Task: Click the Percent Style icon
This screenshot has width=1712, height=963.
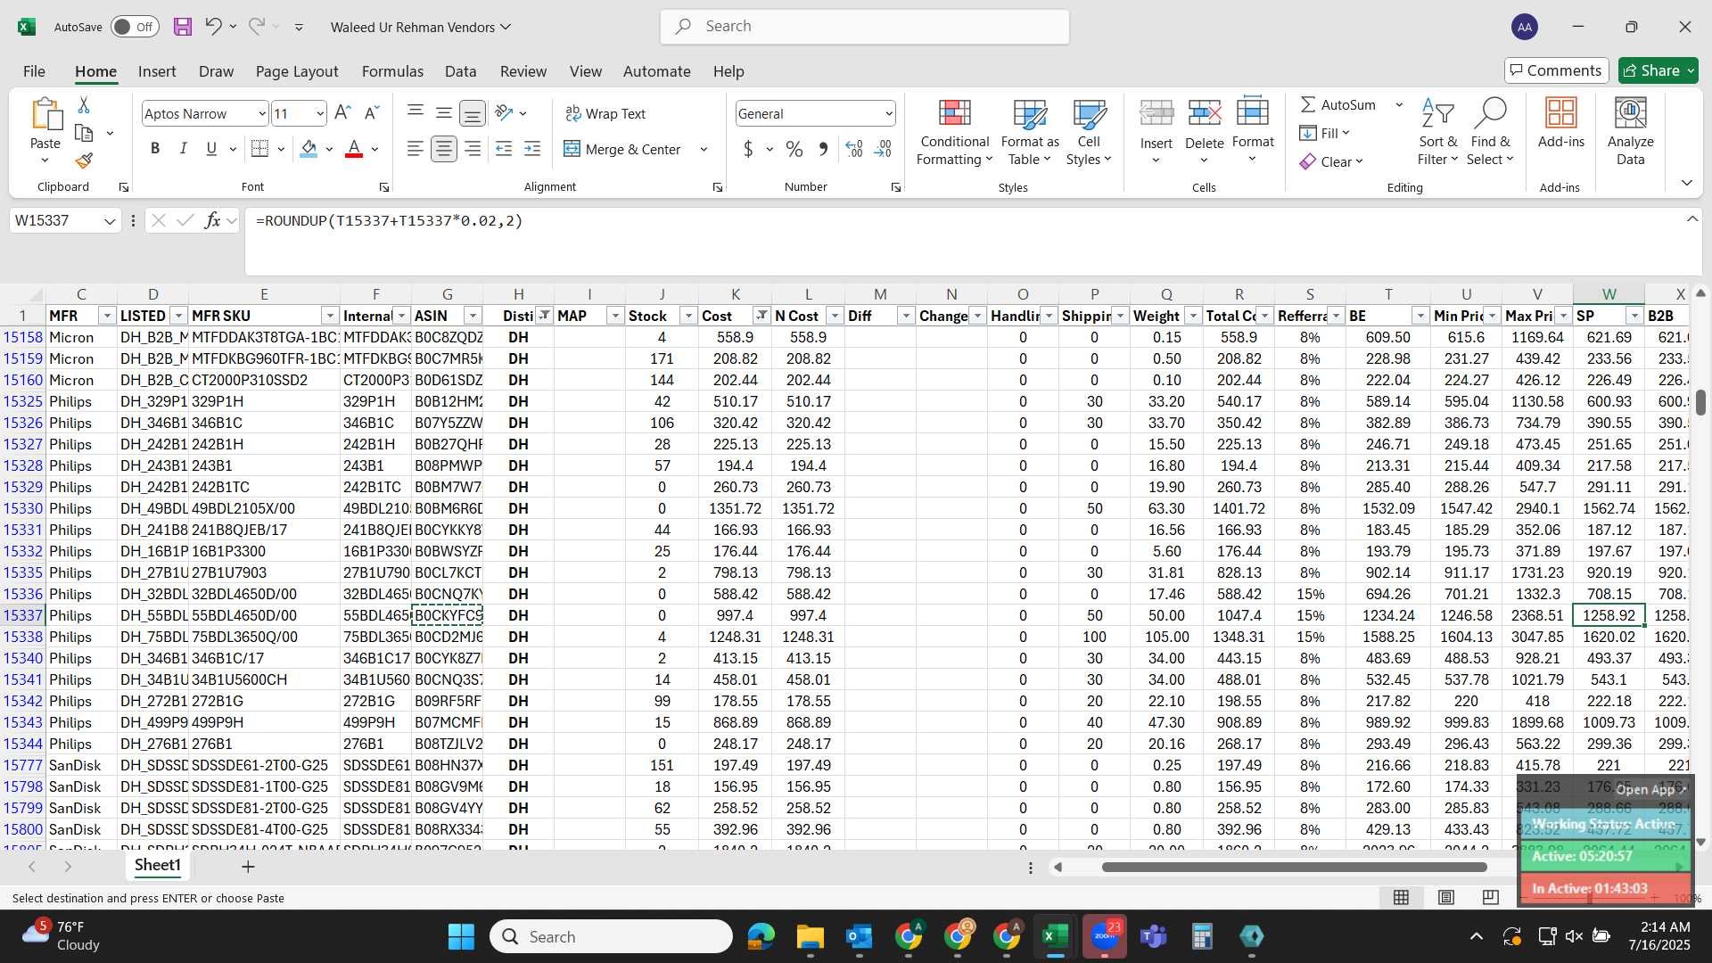Action: 794,149
